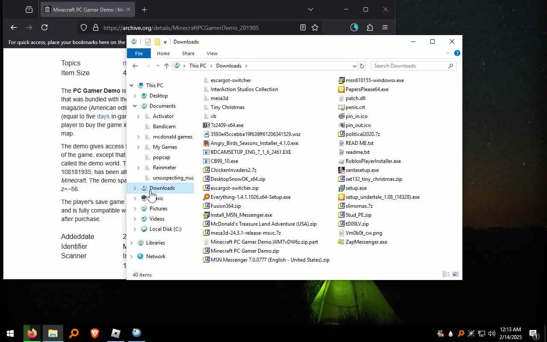Viewport: 547px width, 342px height.
Task: Go back in Firefox browser
Action: pyautogui.click(x=14, y=27)
